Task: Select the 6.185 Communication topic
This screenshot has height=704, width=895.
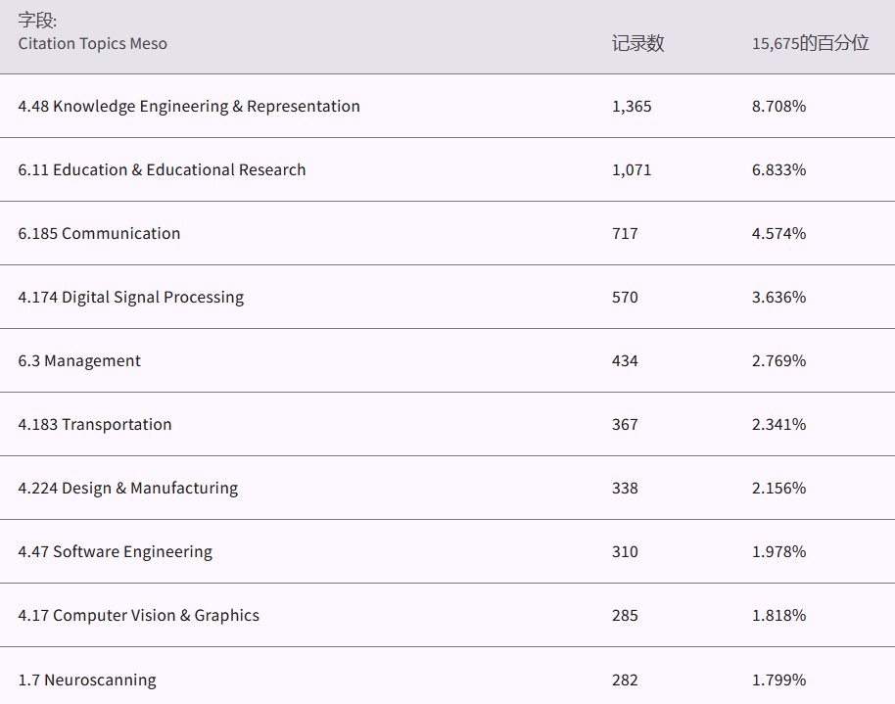Action: click(99, 233)
